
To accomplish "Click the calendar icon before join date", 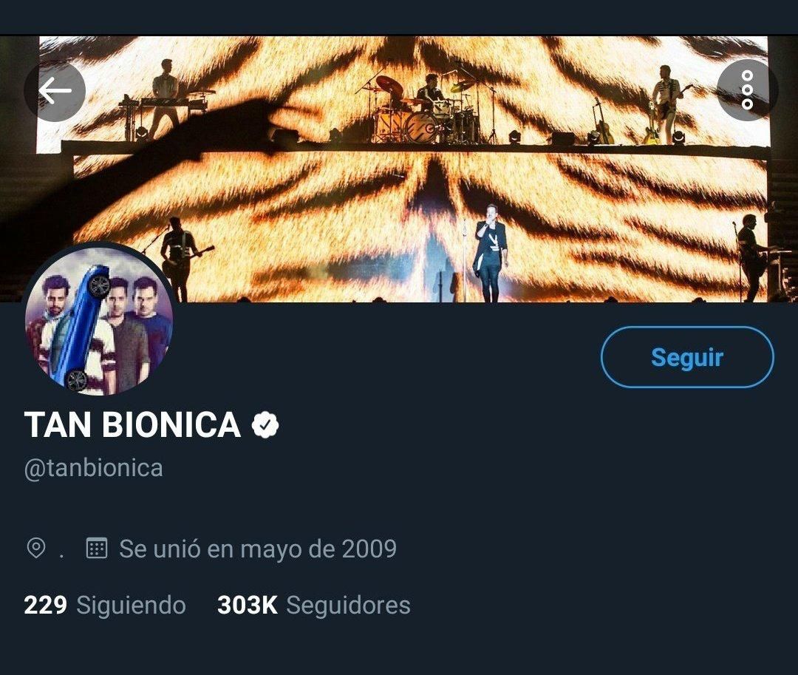I will pos(97,549).
